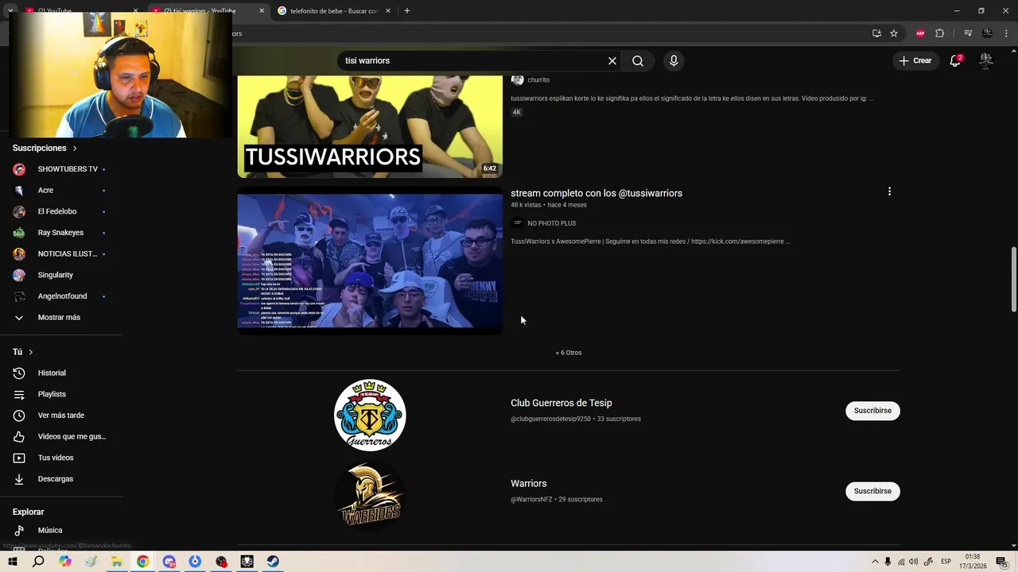Close the tisi warriors tab
The image size is (1018, 572).
[x=262, y=11]
